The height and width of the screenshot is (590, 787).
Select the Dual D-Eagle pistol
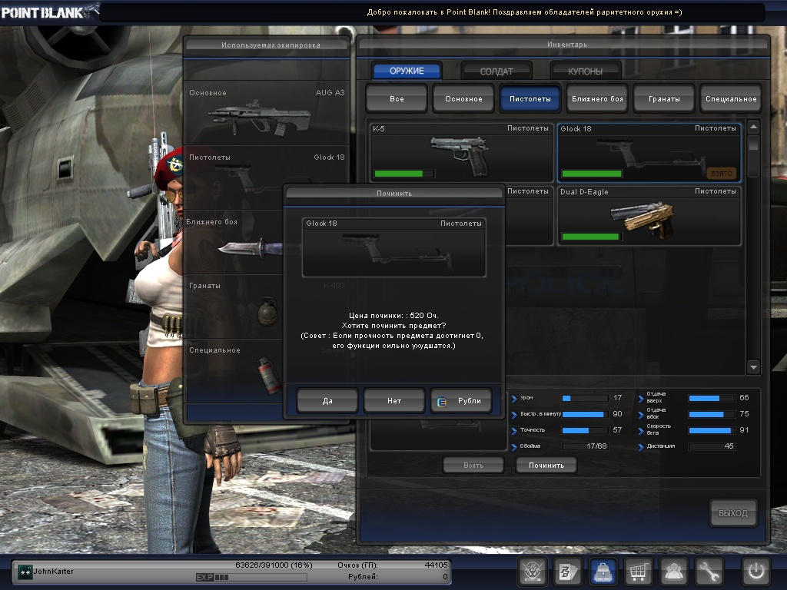click(649, 216)
